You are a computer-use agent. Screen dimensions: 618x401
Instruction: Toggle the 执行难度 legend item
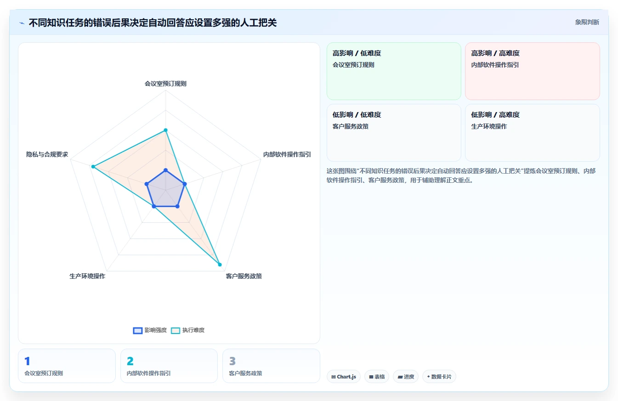point(187,330)
